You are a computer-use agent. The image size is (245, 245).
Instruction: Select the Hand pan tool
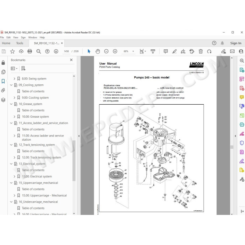tap(98, 51)
